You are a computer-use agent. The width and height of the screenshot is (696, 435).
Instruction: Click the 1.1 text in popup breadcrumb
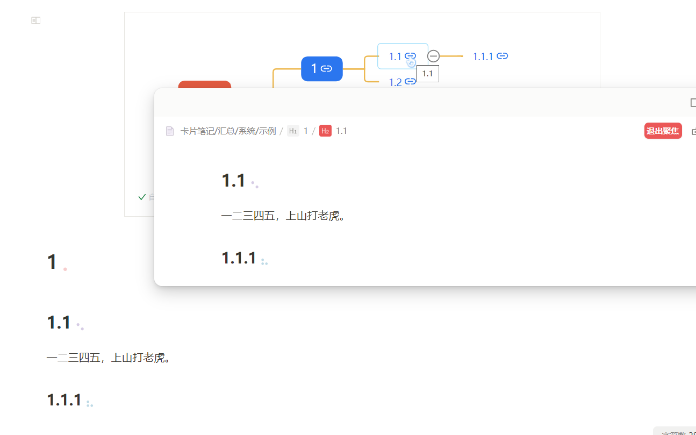click(341, 131)
